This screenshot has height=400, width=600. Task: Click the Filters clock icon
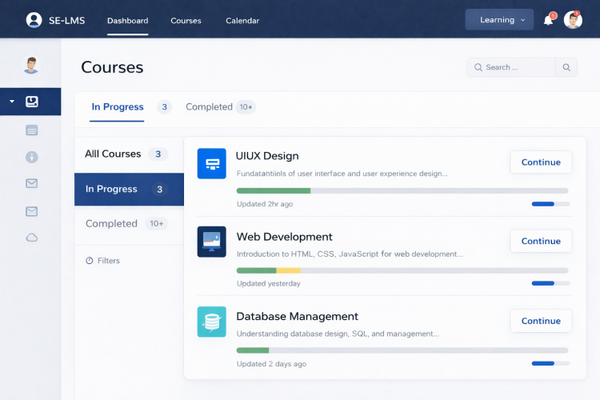pyautogui.click(x=89, y=261)
